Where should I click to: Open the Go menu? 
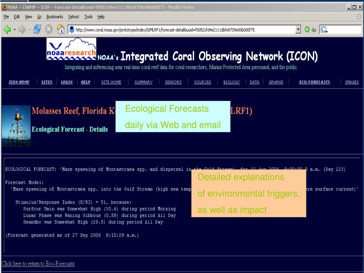point(39,17)
